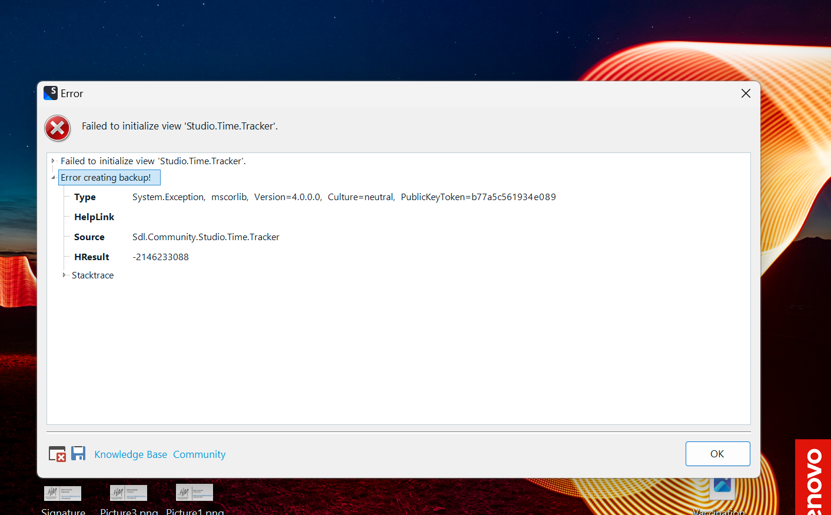Click the -2146233088 HResult value

161,257
